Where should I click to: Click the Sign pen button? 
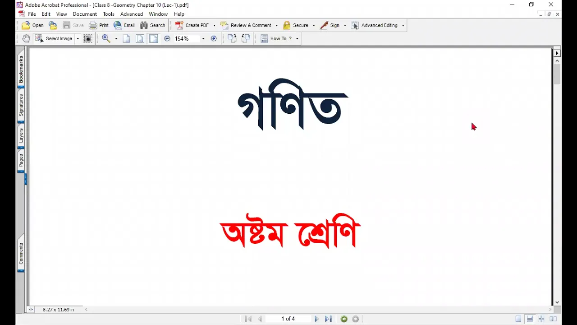[x=330, y=25]
